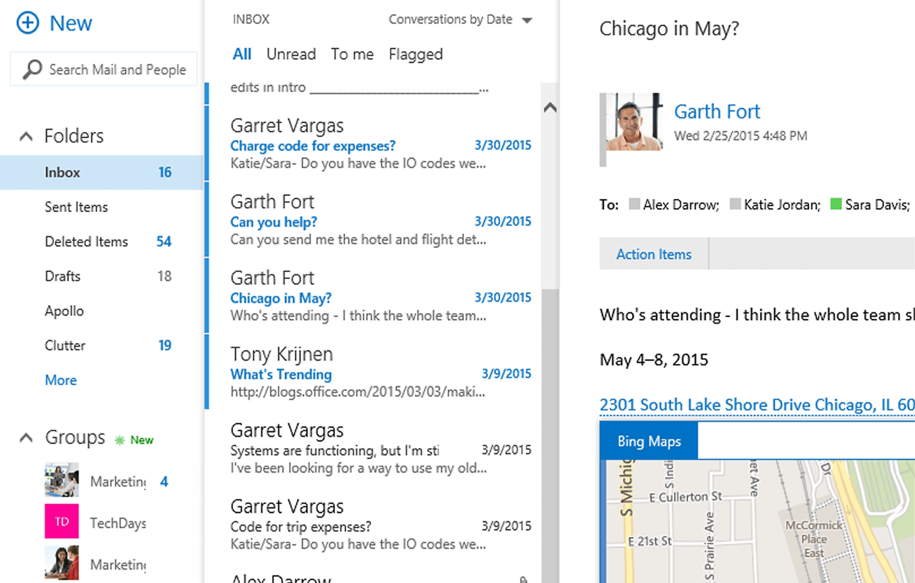Viewport: 915px width, 583px height.
Task: Click the Marketing group avatar
Action: tap(62, 479)
